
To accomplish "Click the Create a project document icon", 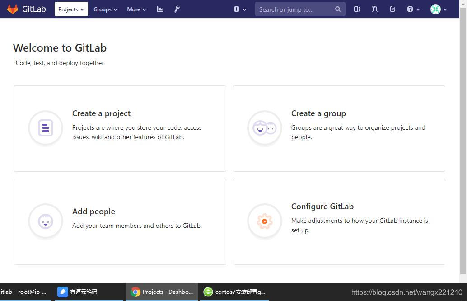I will (x=46, y=128).
